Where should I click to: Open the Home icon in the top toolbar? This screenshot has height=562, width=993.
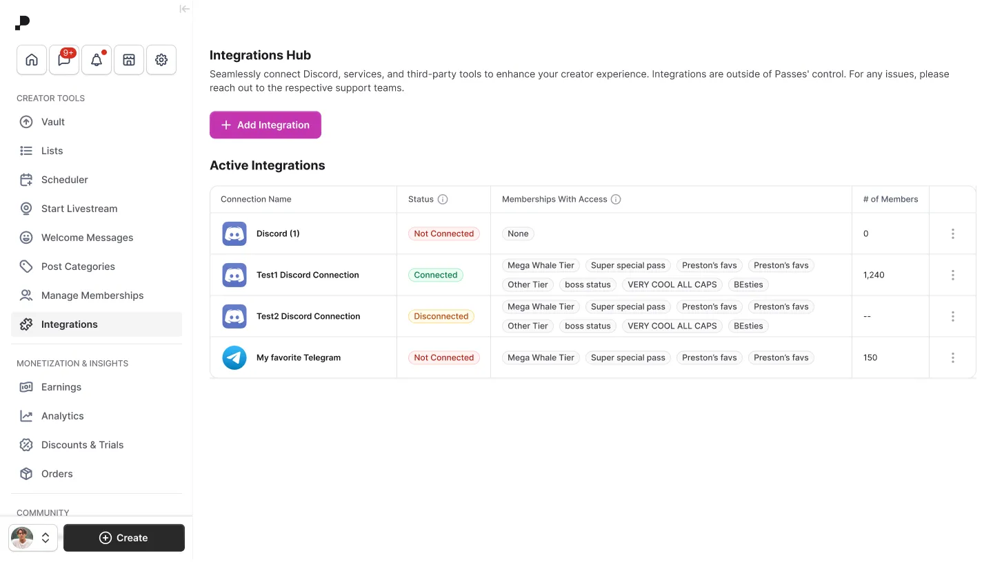[x=31, y=60]
